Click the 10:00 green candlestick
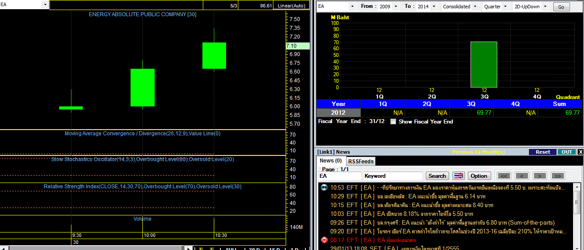 142,88
